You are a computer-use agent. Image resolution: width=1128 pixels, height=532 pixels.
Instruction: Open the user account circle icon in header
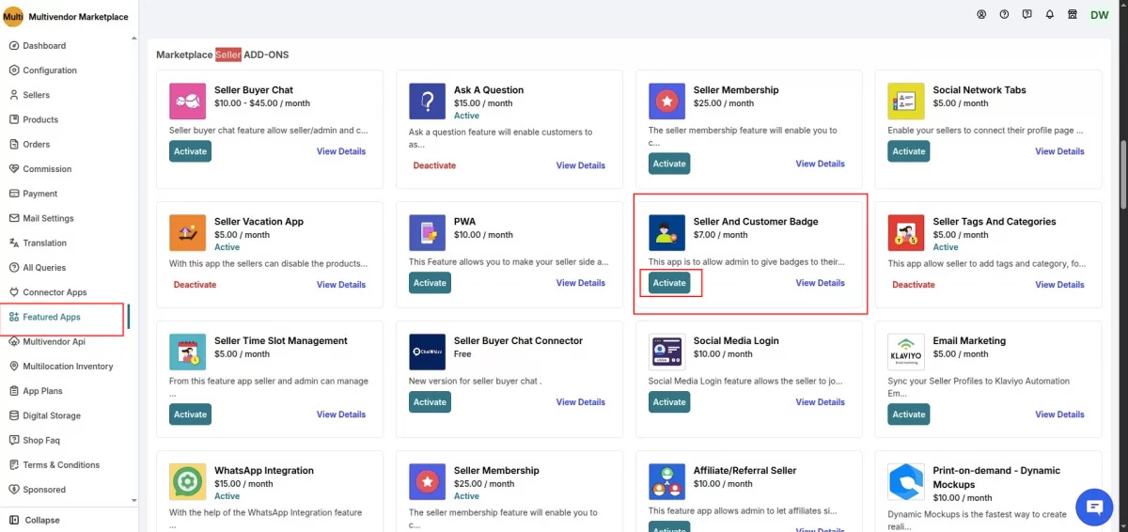tap(981, 14)
